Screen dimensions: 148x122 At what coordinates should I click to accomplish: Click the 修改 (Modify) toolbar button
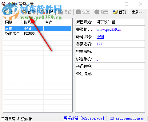pos(29,12)
